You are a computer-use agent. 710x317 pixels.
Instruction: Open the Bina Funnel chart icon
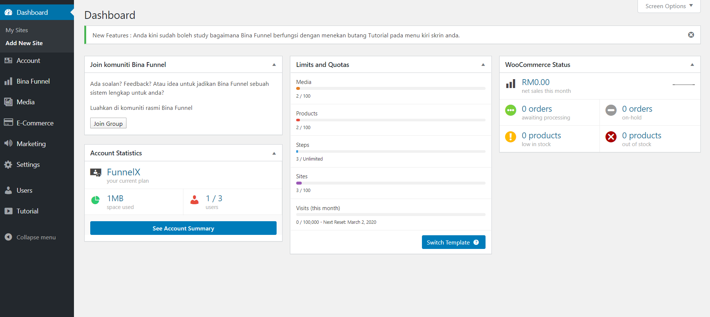[x=8, y=81]
